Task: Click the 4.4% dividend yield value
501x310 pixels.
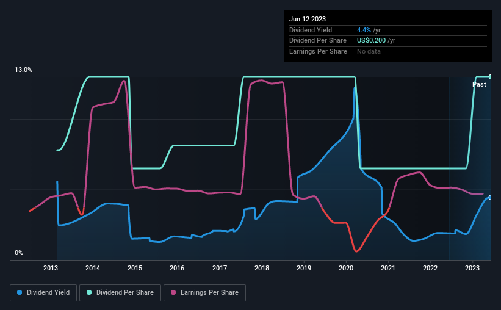Action: pyautogui.click(x=364, y=30)
